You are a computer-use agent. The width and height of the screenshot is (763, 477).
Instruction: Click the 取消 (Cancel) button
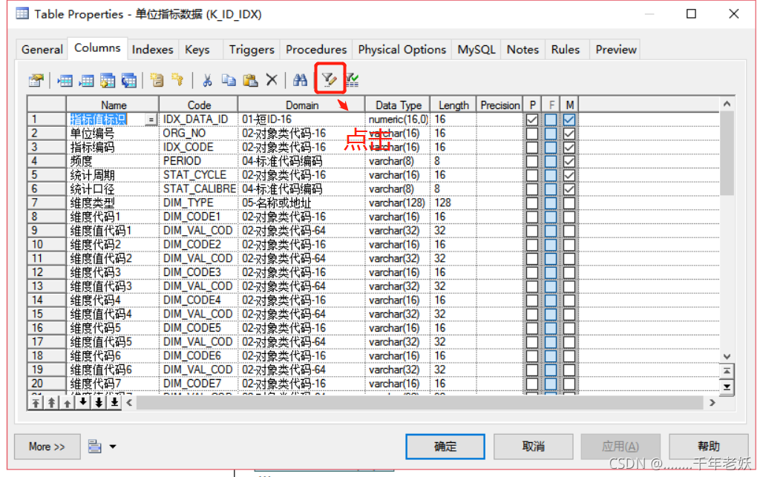point(534,447)
